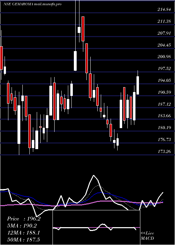This screenshot has height=245, width=175.
Task: Click the 50MA : 187.5 readout
Action: 23,239
